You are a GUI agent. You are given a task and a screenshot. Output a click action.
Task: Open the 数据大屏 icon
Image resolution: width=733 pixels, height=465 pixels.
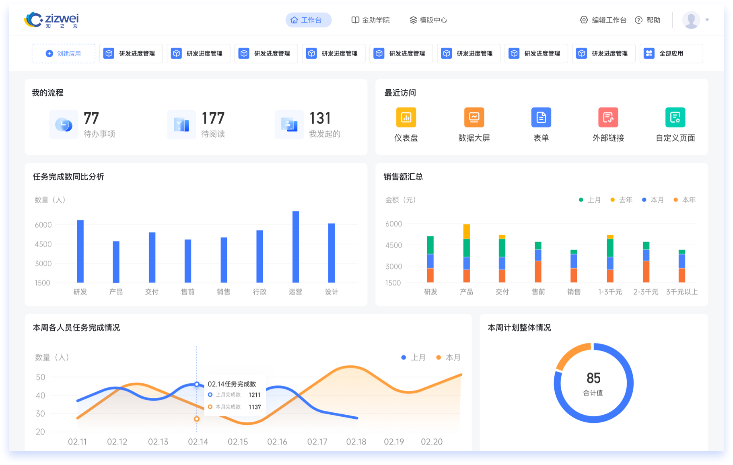click(x=474, y=117)
